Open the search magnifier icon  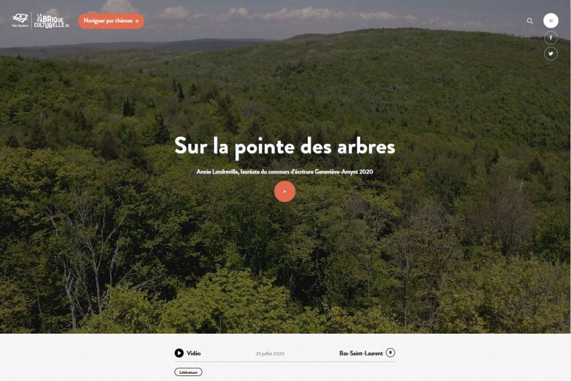[530, 21]
